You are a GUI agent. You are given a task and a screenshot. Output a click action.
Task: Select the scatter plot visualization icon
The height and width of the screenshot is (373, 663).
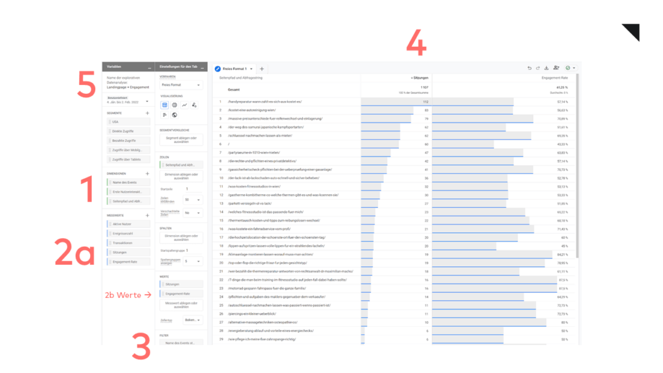194,105
